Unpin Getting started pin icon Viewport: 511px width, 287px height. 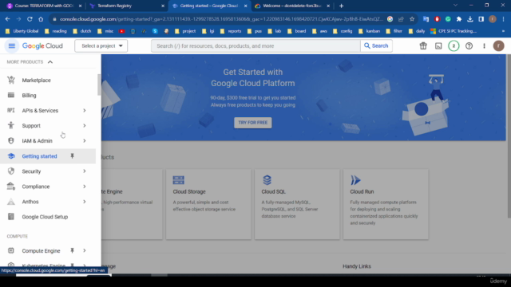(x=73, y=156)
